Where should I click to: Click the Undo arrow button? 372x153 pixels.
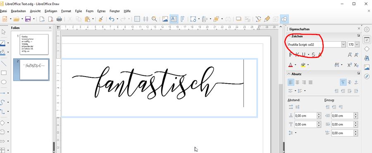(111, 19)
